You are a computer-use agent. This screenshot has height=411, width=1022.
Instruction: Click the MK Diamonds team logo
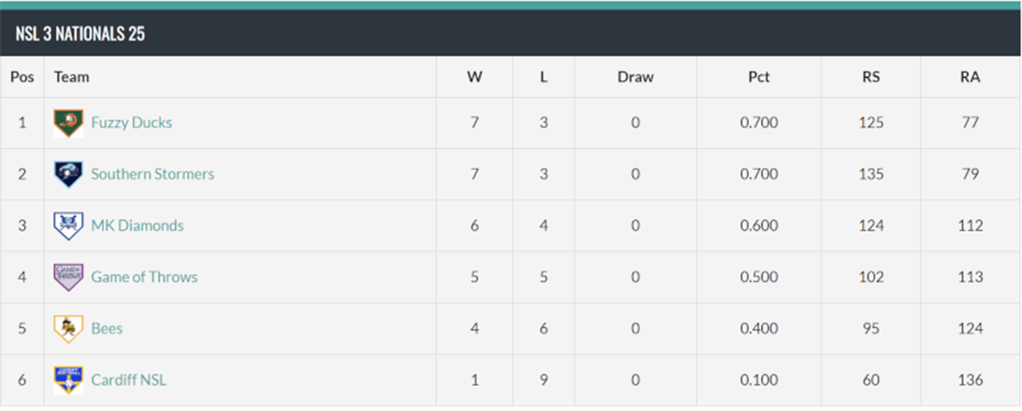pos(68,226)
